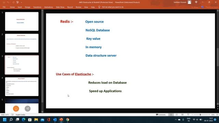Open the Customize Quick Access Toolbar dropdown
Viewport: 219px width, 123px height.
click(x=21, y=2)
